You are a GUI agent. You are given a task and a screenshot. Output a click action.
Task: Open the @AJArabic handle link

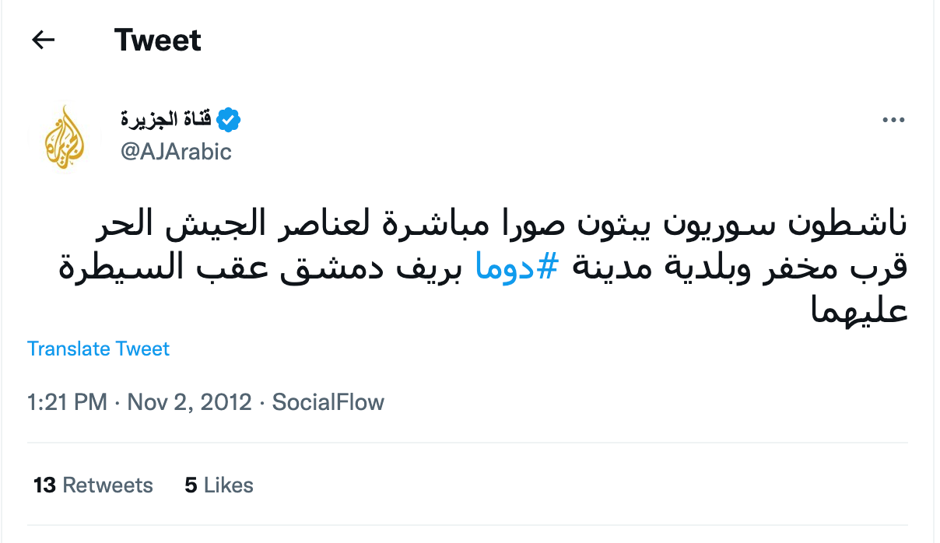(176, 151)
